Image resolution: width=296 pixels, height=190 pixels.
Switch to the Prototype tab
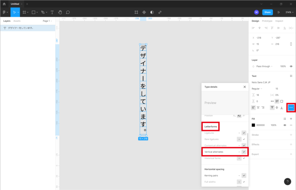pos(267,21)
